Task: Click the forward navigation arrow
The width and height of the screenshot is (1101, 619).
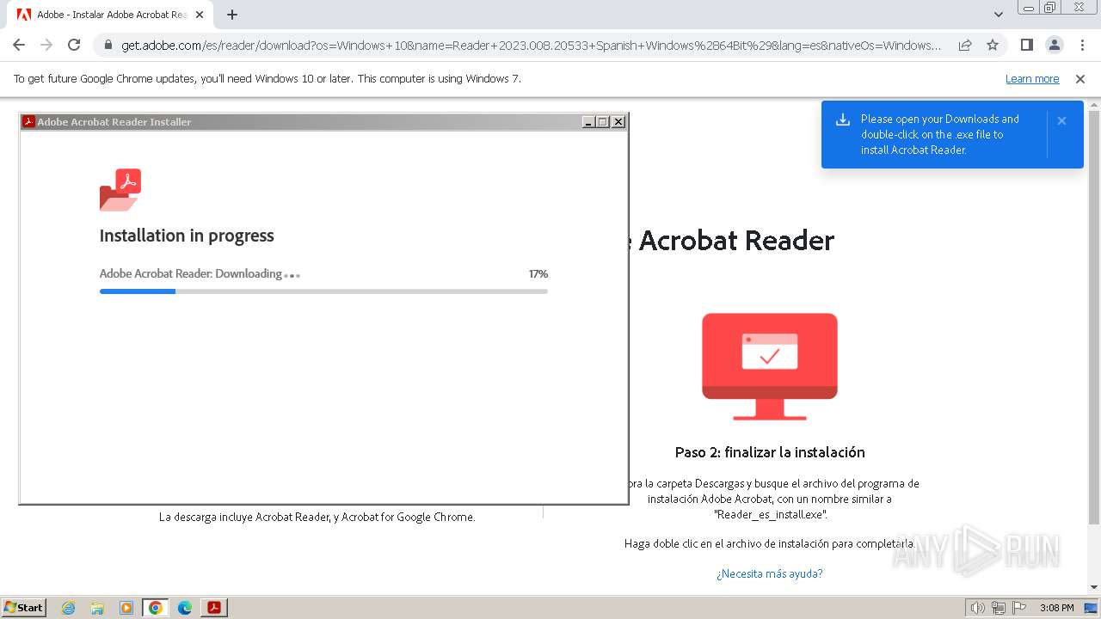Action: click(46, 45)
